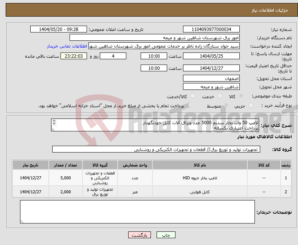The width and height of the screenshot is (298, 245).
Task: Click the price validity time 10:00 field
Action: [154, 68]
